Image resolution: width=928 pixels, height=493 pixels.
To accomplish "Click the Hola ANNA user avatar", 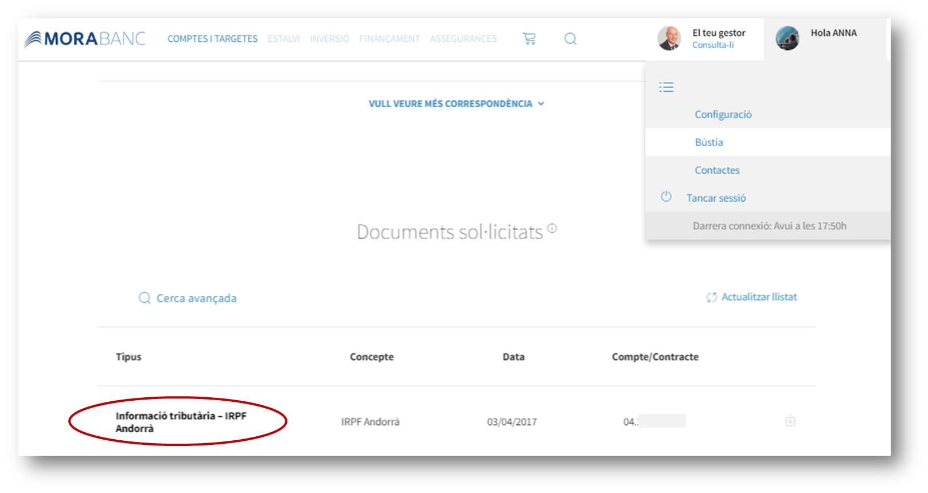I will (x=787, y=38).
